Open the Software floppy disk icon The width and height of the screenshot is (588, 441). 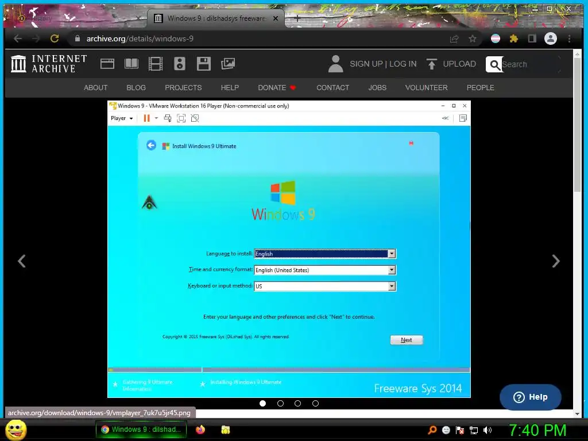[204, 64]
